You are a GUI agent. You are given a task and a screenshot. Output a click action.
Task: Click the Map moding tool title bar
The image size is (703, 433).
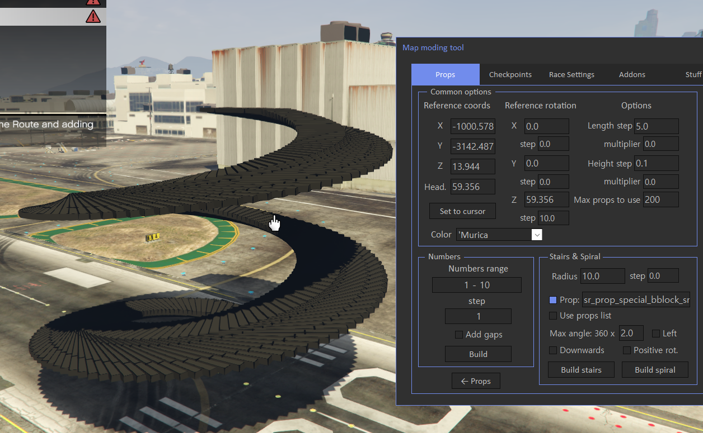coord(550,47)
